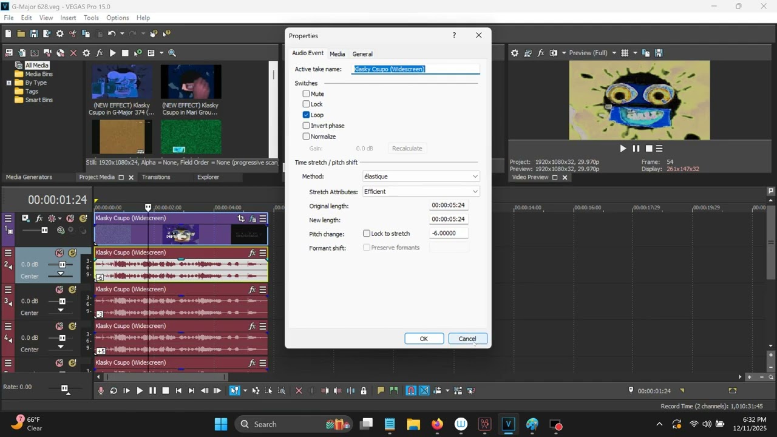Click the Cut scissors icon
The image size is (777, 437).
[73, 34]
